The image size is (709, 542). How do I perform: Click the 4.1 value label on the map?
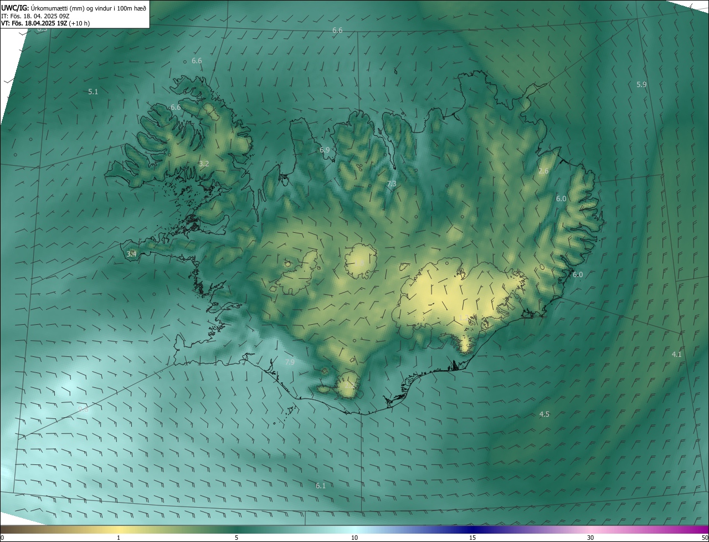click(x=677, y=354)
